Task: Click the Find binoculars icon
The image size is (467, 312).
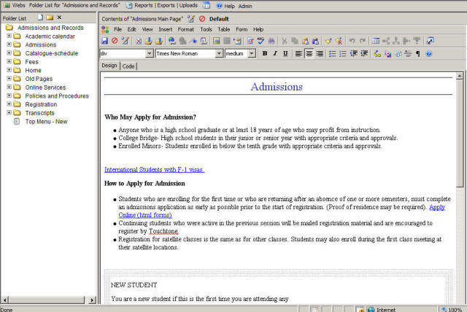Action: (271, 41)
